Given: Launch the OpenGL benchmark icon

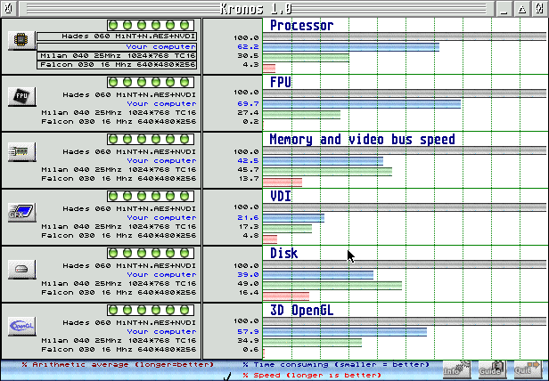Looking at the screenshot, I should pos(19,326).
